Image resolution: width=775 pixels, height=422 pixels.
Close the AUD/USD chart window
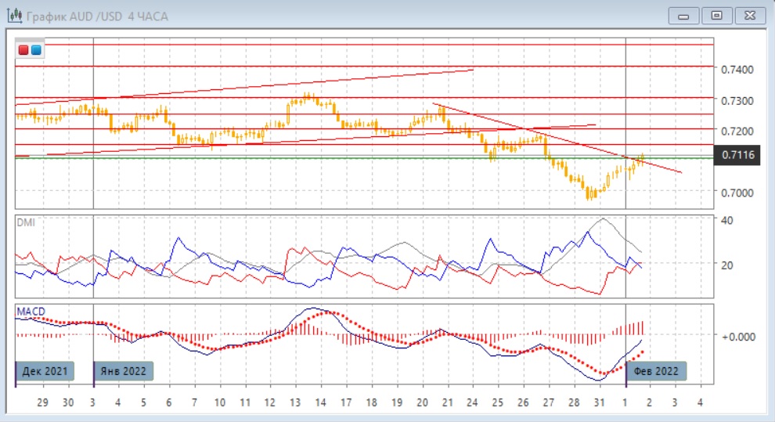coord(750,16)
